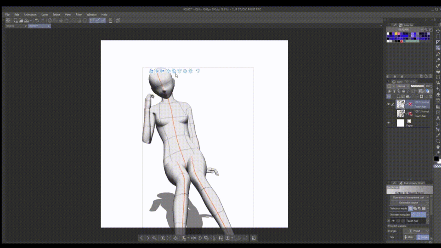Open the blending mode Normal dropdown

coord(403,86)
